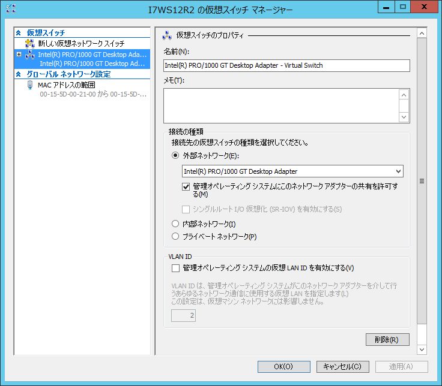Click the VLAN ID number field
442x386 pixels.
[x=183, y=316]
